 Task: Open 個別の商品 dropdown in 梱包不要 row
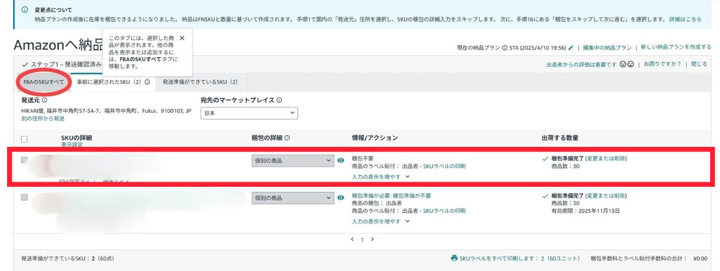click(x=293, y=161)
